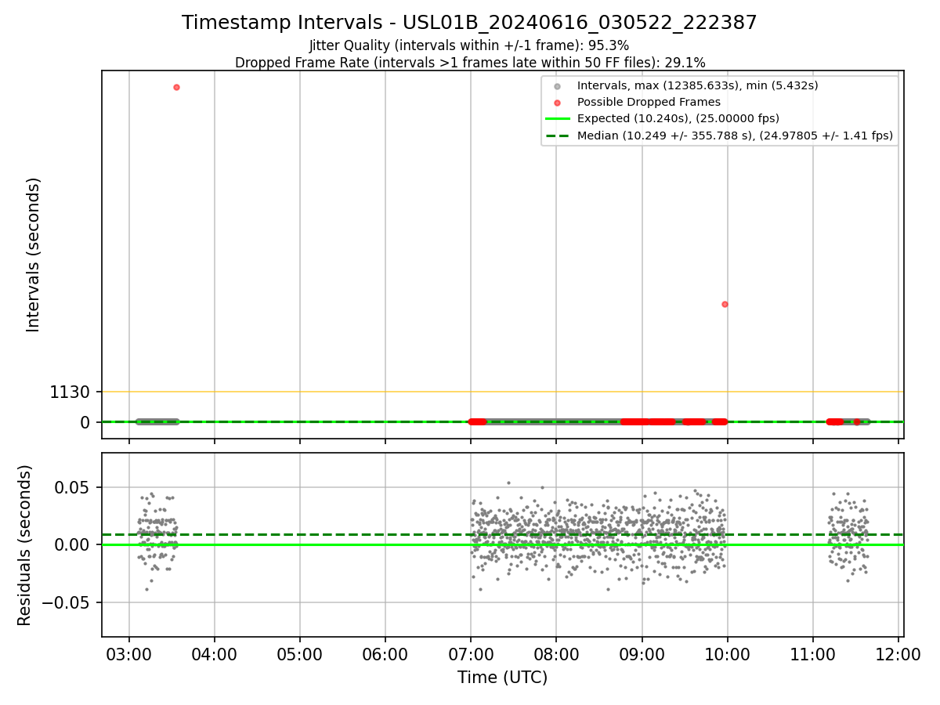Click the 07:00 time tick label
940x705 pixels.
(471, 653)
